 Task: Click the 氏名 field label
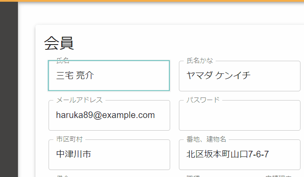click(63, 60)
